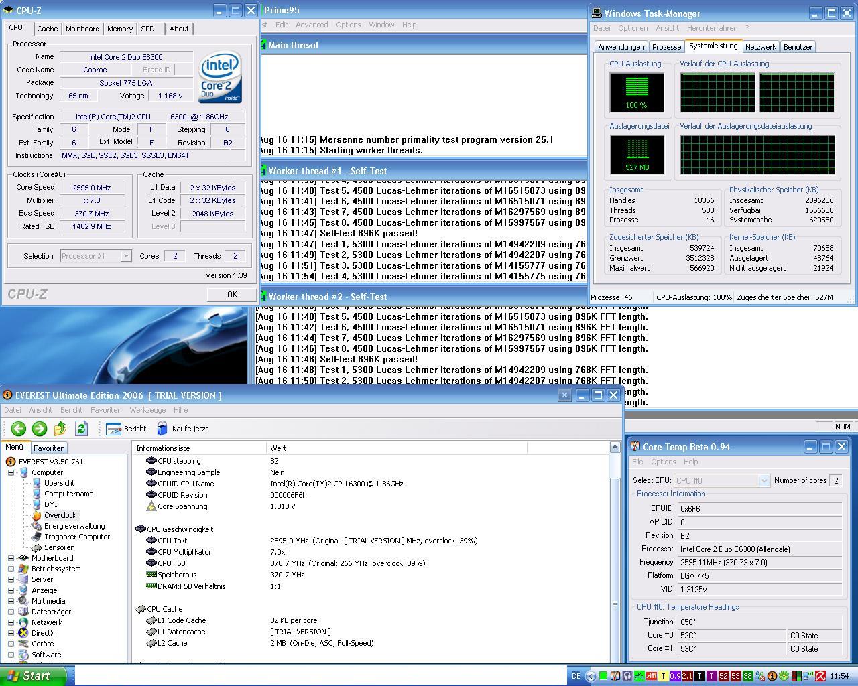Image resolution: width=858 pixels, height=686 pixels.
Task: Collapse the Computer node in EVEREST tree
Action: pos(11,472)
